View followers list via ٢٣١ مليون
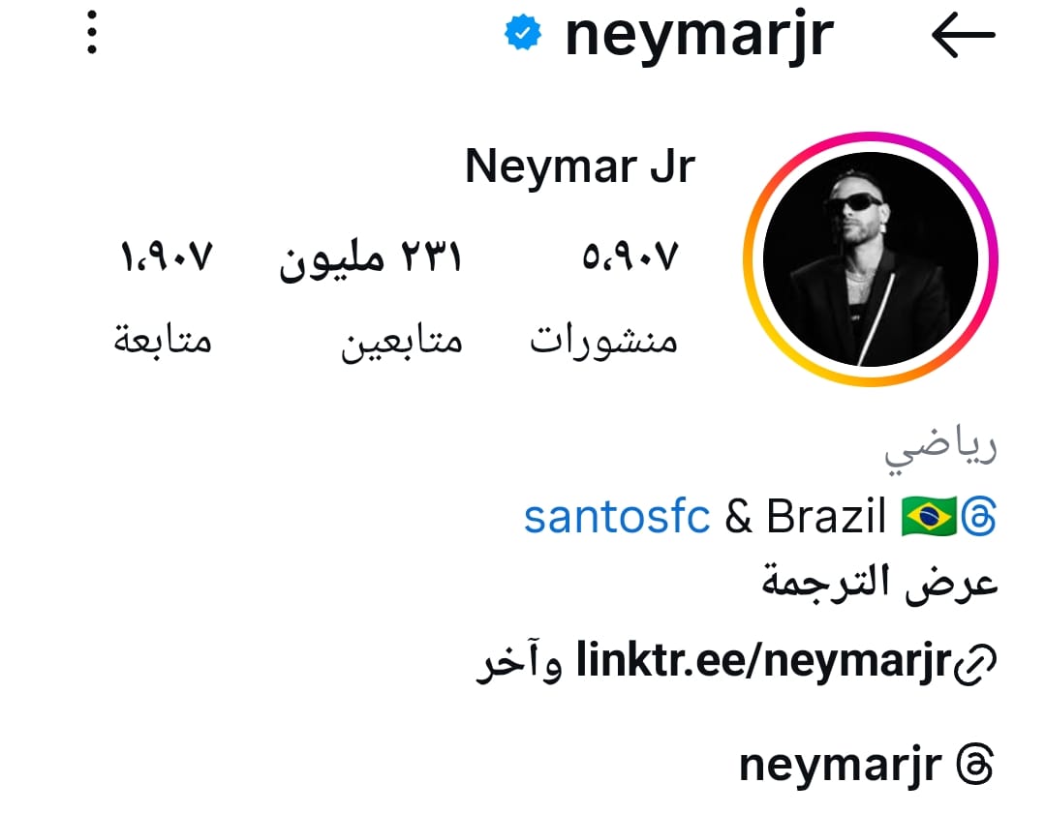Screen dimensions: 1045x814 pyautogui.click(x=371, y=258)
